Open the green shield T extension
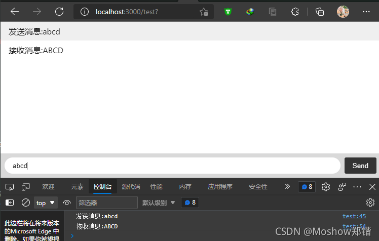 [228, 12]
